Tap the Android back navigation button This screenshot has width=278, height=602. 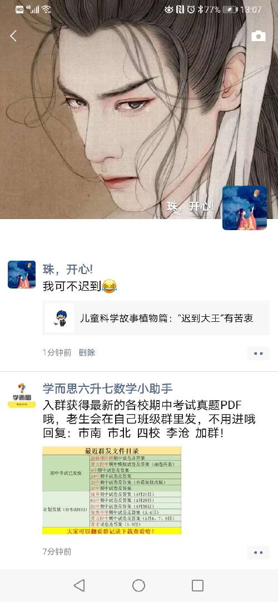point(79,585)
